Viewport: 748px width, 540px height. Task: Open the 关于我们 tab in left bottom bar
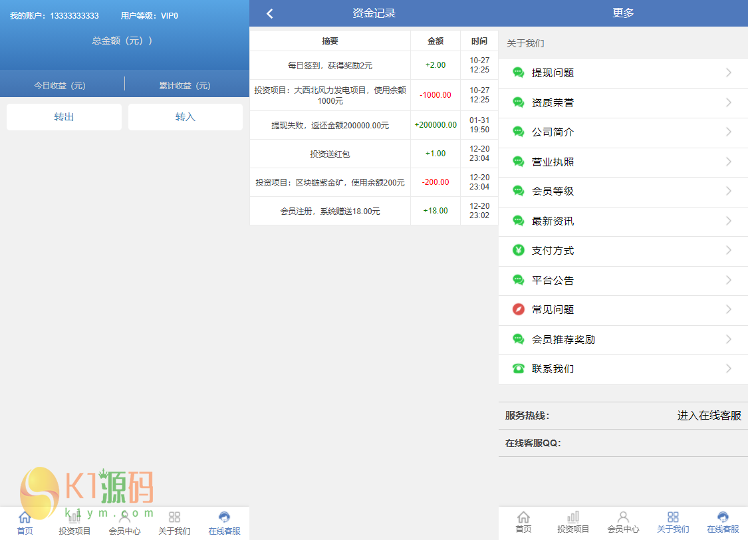pos(174,523)
